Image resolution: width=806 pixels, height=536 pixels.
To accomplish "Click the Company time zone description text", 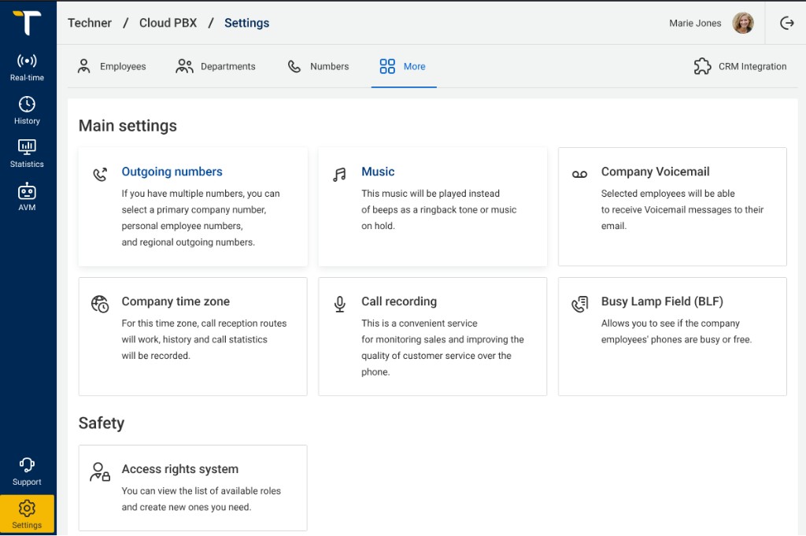I will [x=204, y=339].
